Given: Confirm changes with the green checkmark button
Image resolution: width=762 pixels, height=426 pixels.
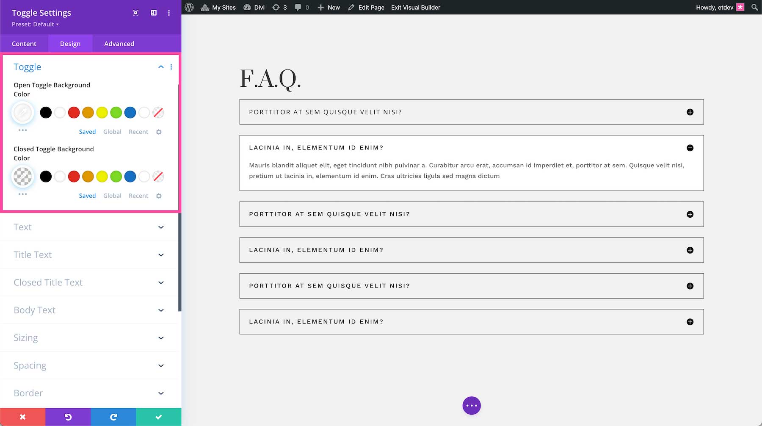Looking at the screenshot, I should click(158, 417).
